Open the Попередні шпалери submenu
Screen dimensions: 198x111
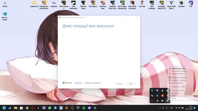(x=181, y=71)
